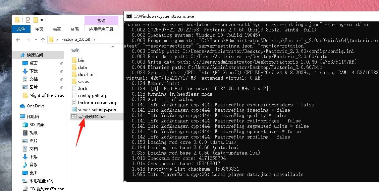Click the 运行服务器.bat batch file icon

point(74,116)
